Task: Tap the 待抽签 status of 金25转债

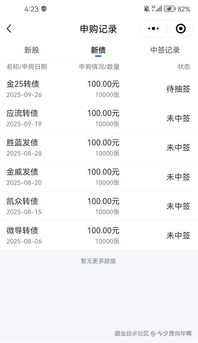Action: [x=178, y=89]
